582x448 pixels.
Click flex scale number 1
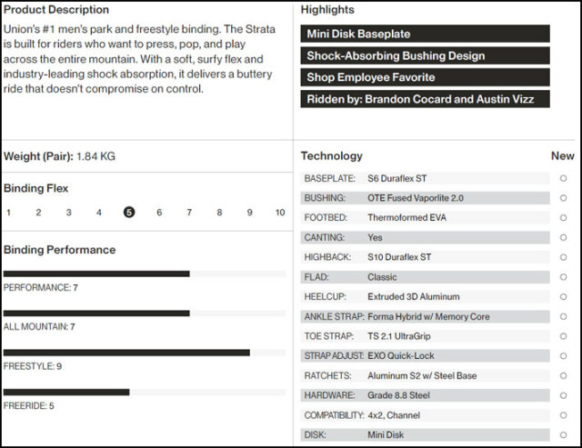(x=8, y=213)
